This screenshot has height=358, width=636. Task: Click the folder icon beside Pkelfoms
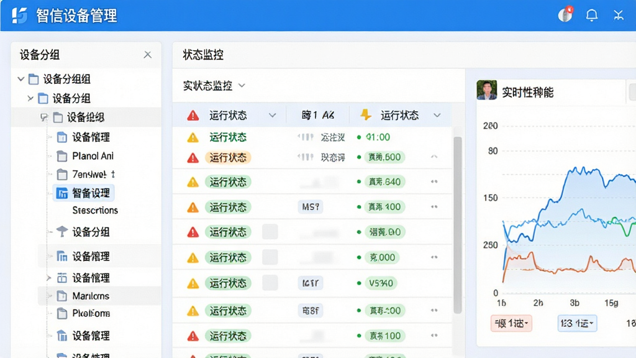point(62,313)
